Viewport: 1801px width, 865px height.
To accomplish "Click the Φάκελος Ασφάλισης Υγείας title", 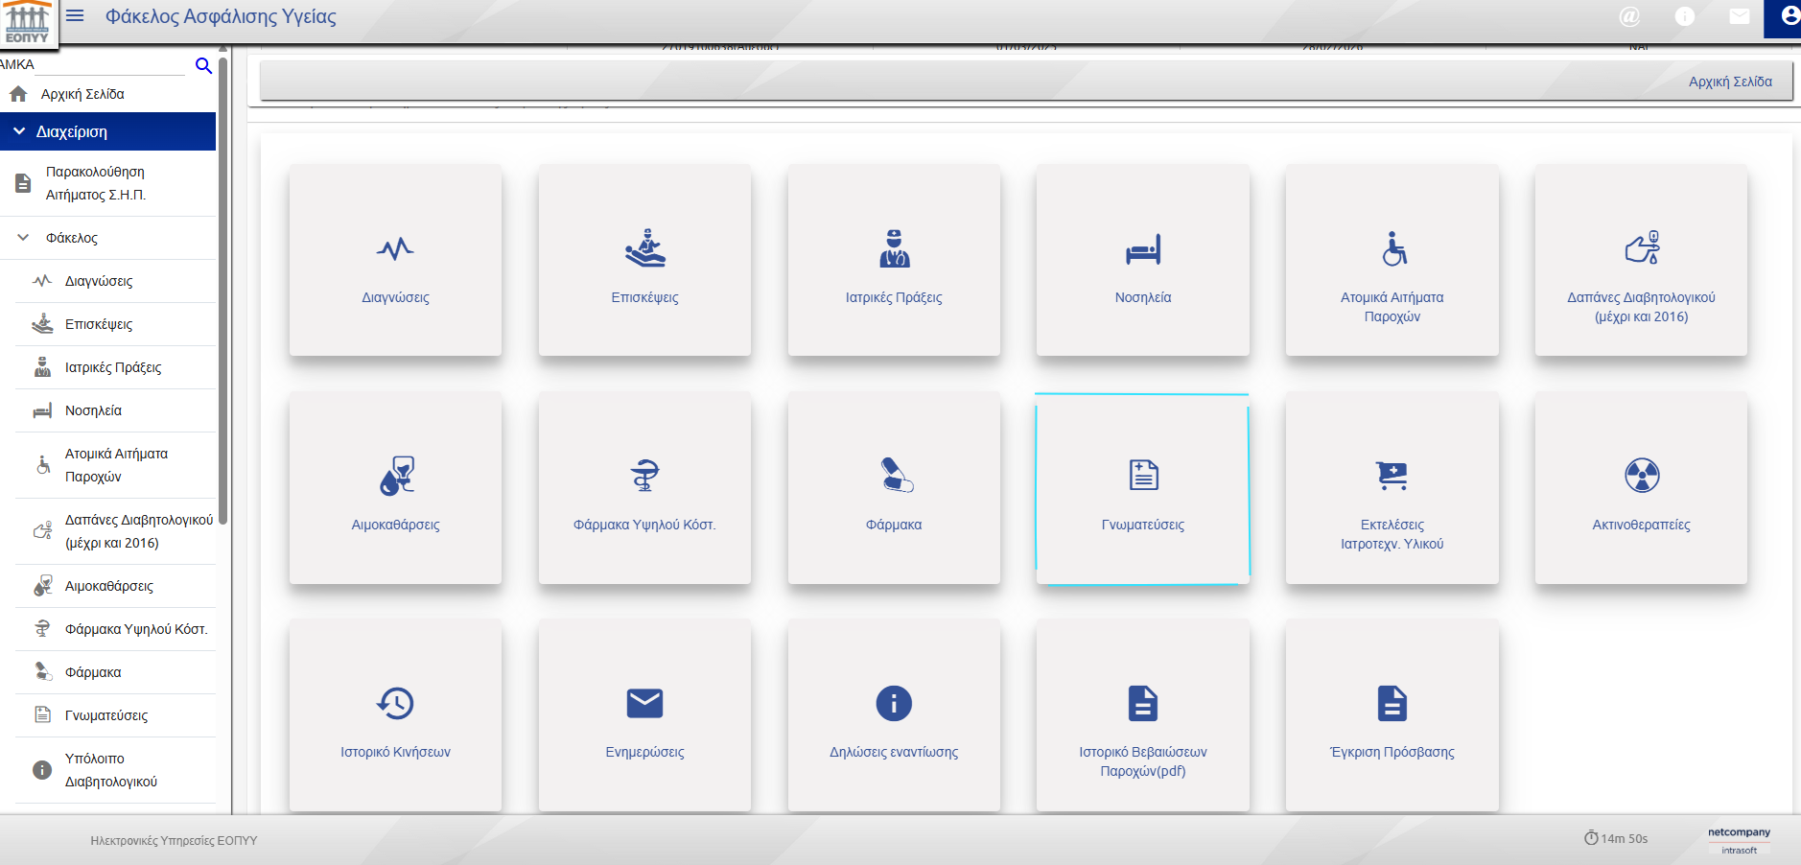I will (221, 16).
